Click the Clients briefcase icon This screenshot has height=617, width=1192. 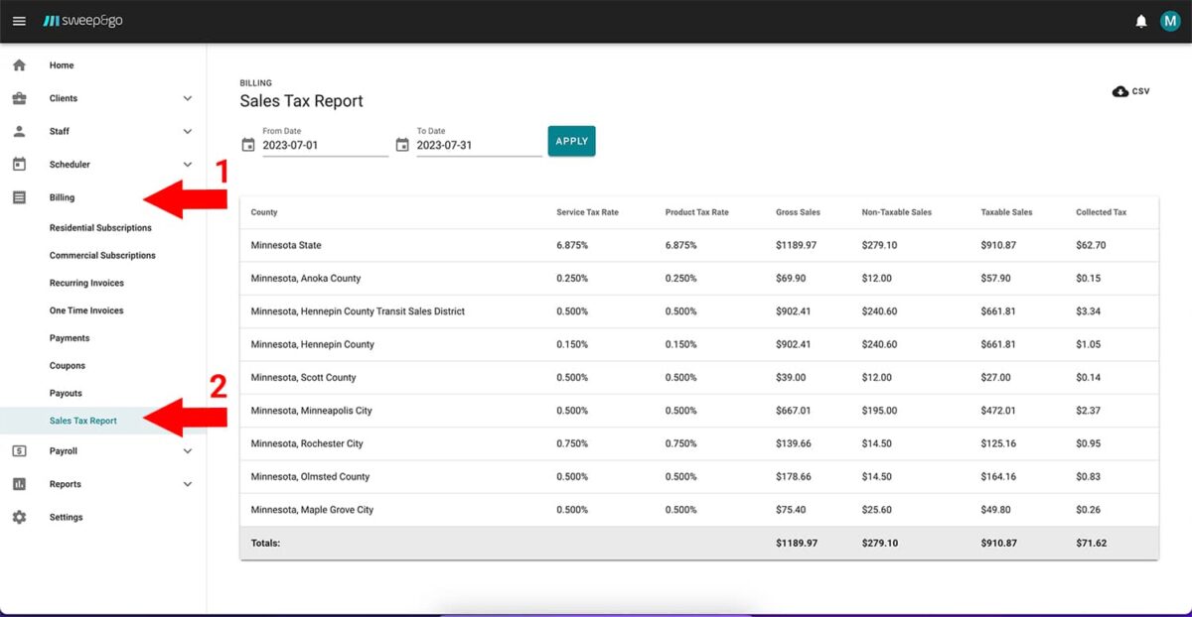point(19,97)
